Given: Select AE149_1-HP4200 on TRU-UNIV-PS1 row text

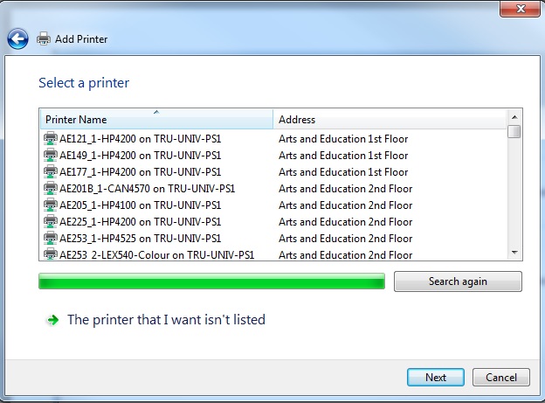Looking at the screenshot, I should click(140, 156).
